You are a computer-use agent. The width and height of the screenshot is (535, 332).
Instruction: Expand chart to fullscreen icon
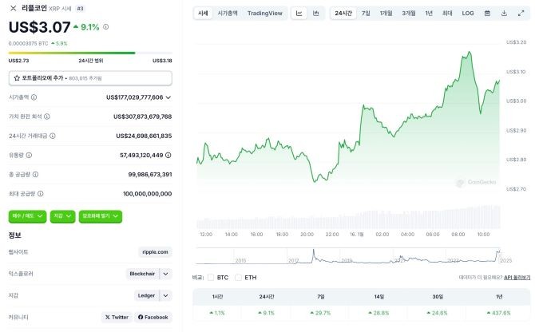click(x=520, y=14)
